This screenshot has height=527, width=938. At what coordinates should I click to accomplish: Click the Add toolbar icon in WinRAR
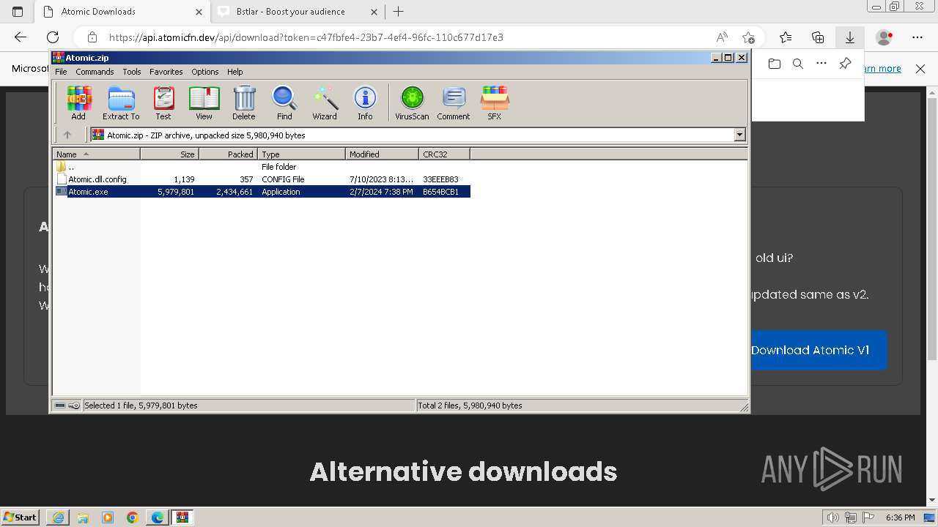click(78, 102)
